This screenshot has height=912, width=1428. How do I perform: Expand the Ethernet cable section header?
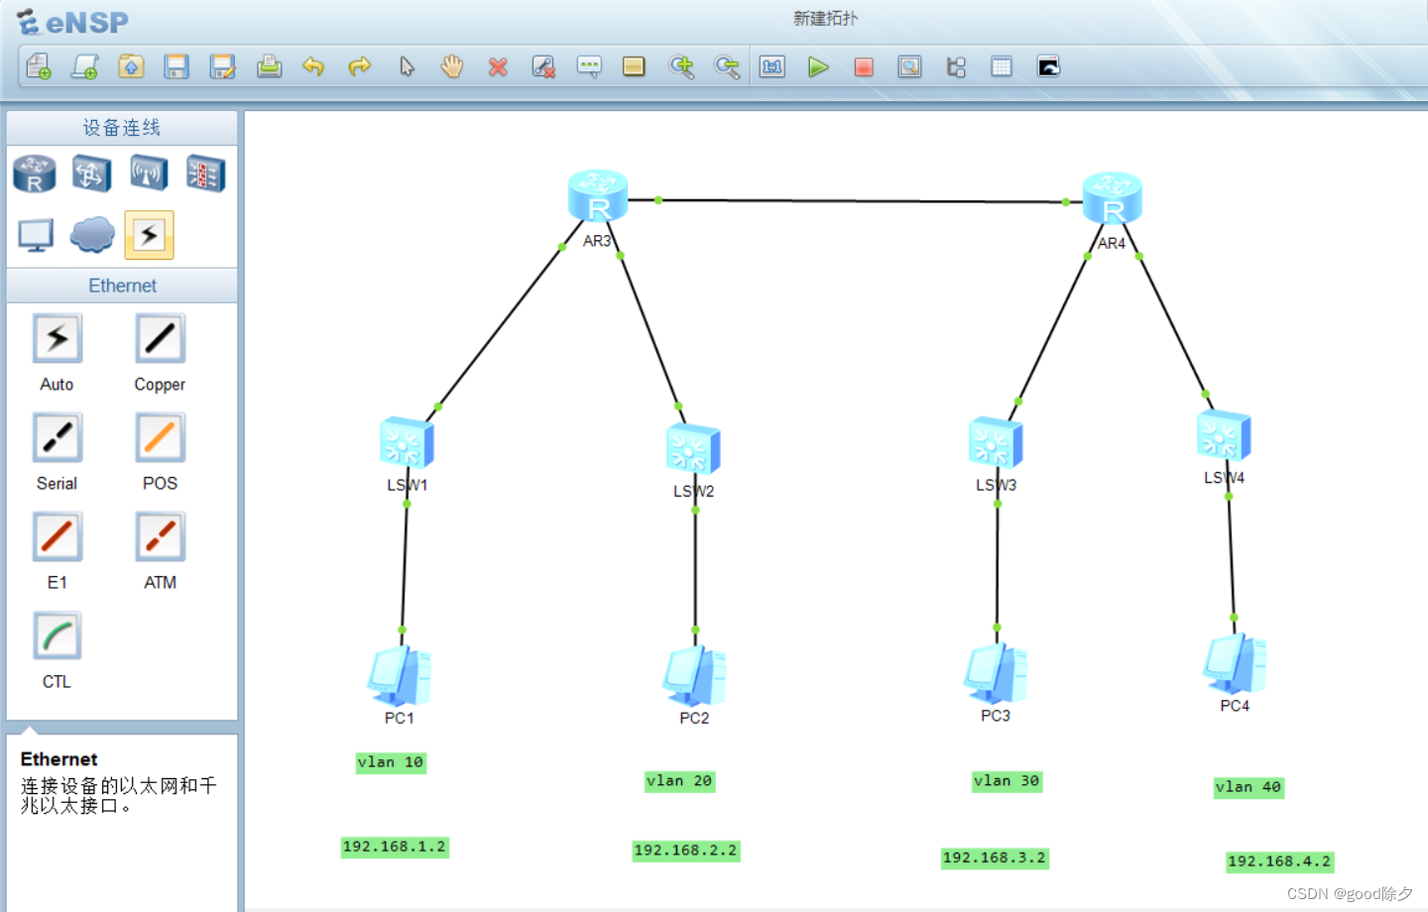tap(121, 285)
